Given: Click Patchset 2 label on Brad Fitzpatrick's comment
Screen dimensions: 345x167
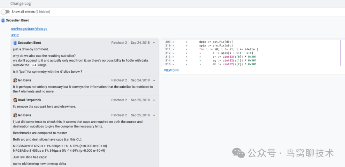Looking at the screenshot, I should click(119, 100).
